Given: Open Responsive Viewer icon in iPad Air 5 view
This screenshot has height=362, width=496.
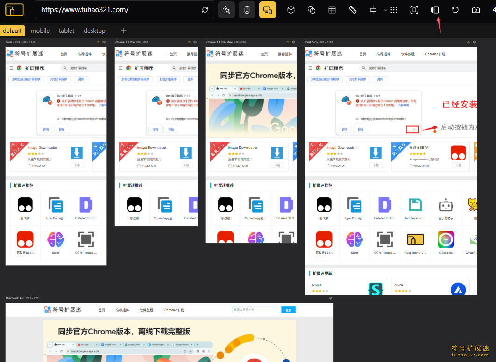Looking at the screenshot, I should click(x=415, y=239).
